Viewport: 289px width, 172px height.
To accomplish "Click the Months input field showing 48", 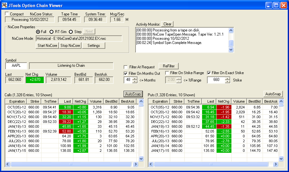I will 128,80.
